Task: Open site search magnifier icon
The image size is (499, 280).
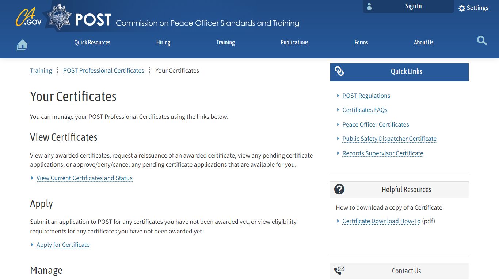Action: click(x=482, y=40)
